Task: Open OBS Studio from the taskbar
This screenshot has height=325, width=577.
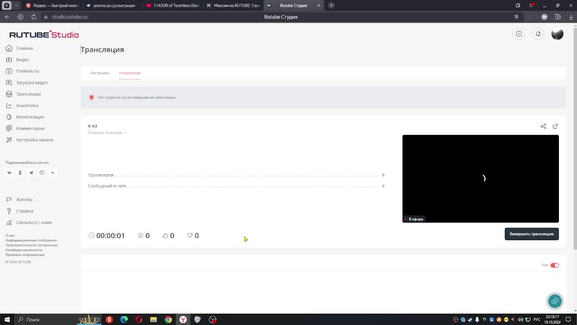Action: pyautogui.click(x=212, y=320)
